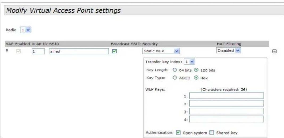284x138 pixels.
Task: Uncheck the Broadcast SSID checkbox
Action: [114, 51]
